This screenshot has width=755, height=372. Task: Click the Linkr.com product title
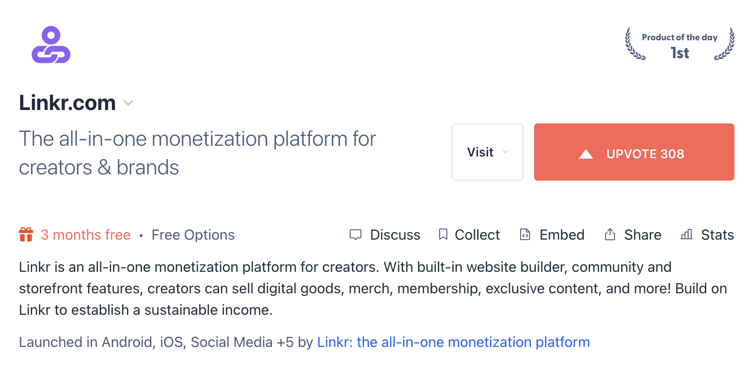[x=68, y=103]
